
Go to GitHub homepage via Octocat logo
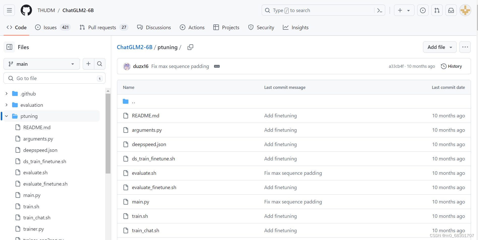[x=26, y=10]
